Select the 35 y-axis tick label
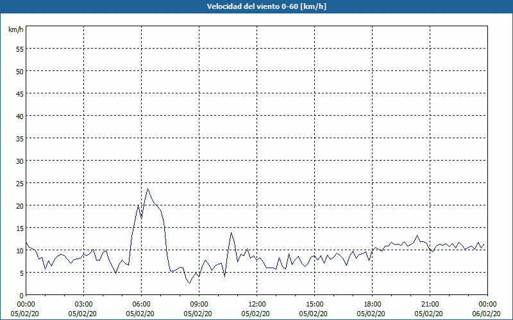513x320 pixels. pos(20,138)
